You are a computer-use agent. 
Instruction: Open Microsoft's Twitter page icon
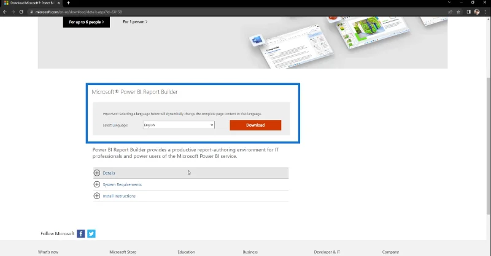[x=91, y=233]
